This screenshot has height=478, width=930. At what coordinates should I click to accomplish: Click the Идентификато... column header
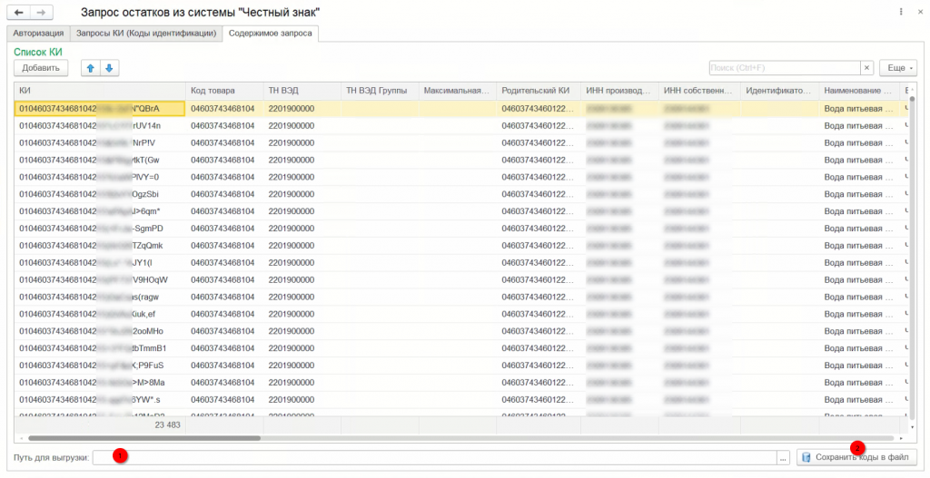tap(780, 91)
